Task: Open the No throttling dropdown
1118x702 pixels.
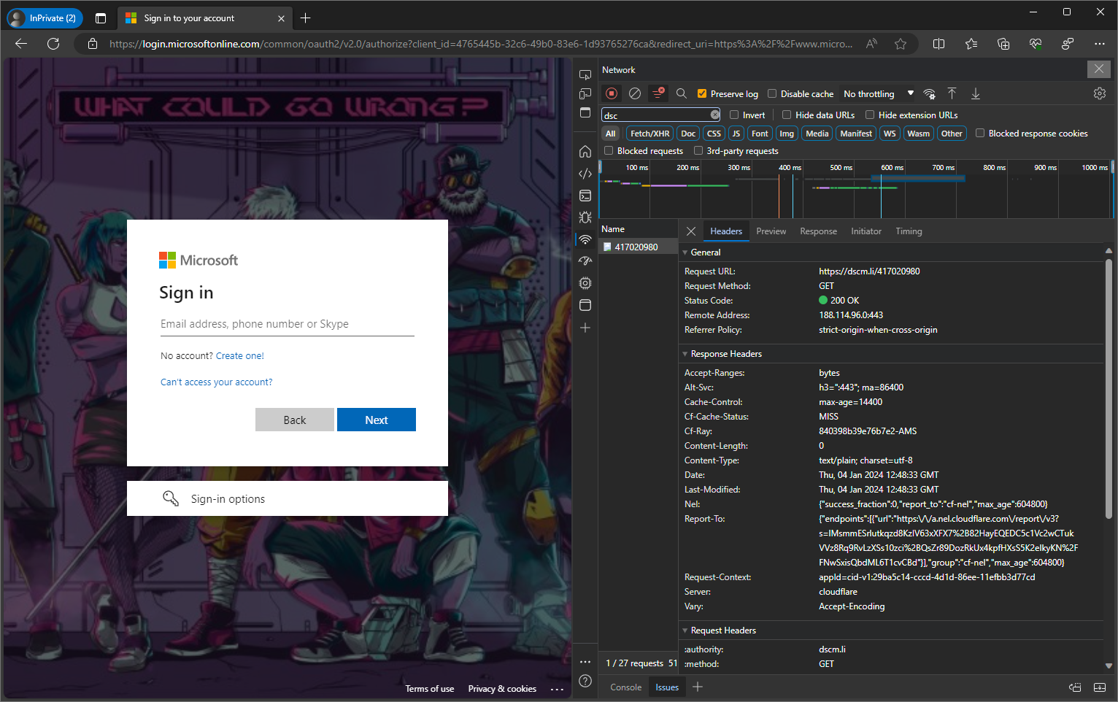Action: [878, 93]
